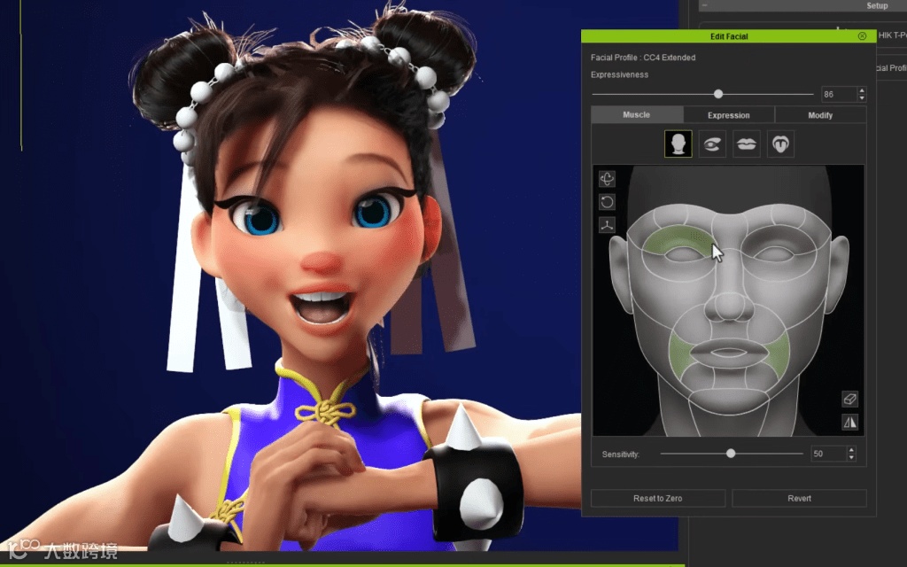
Task: Select the nose region on the face map
Action: pyautogui.click(x=730, y=307)
